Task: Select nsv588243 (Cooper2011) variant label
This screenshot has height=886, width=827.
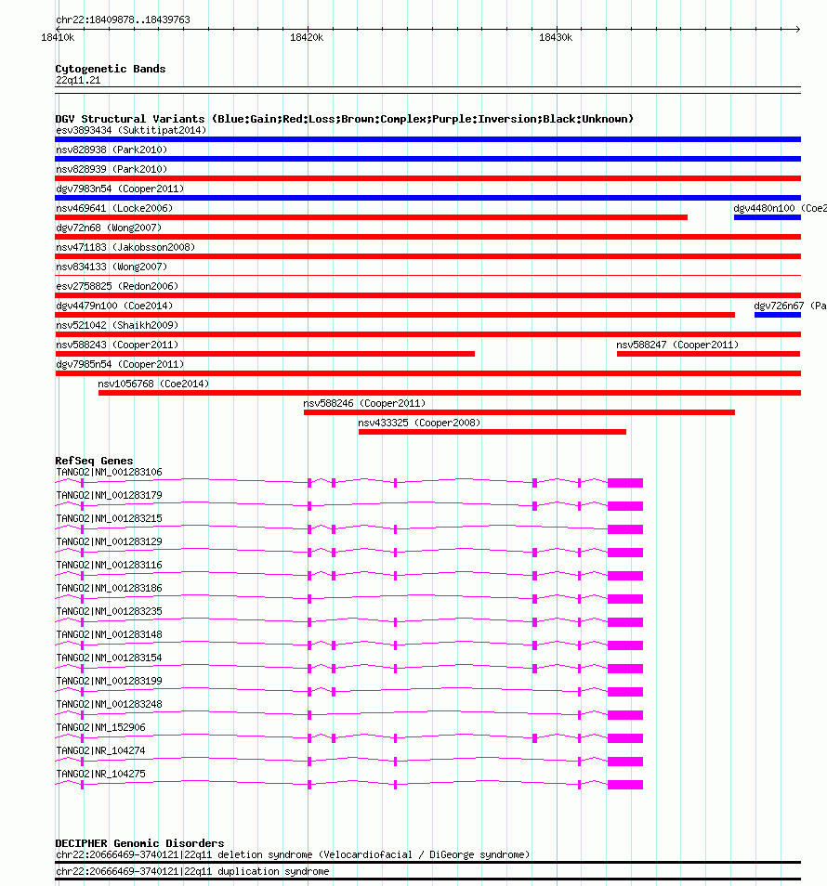Action: click(x=117, y=345)
